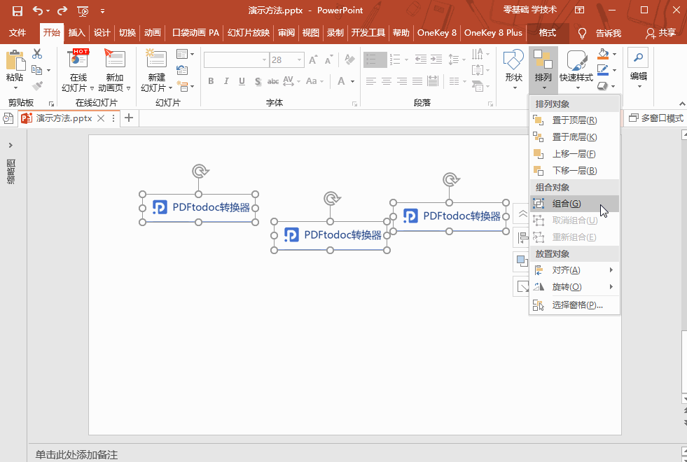Click the font color A swatch

[x=341, y=81]
